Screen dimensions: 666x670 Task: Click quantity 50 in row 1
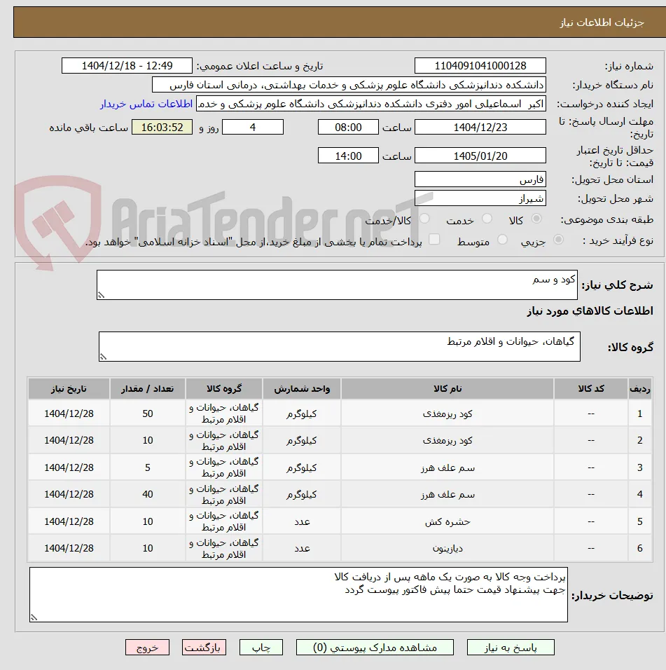pos(147,413)
